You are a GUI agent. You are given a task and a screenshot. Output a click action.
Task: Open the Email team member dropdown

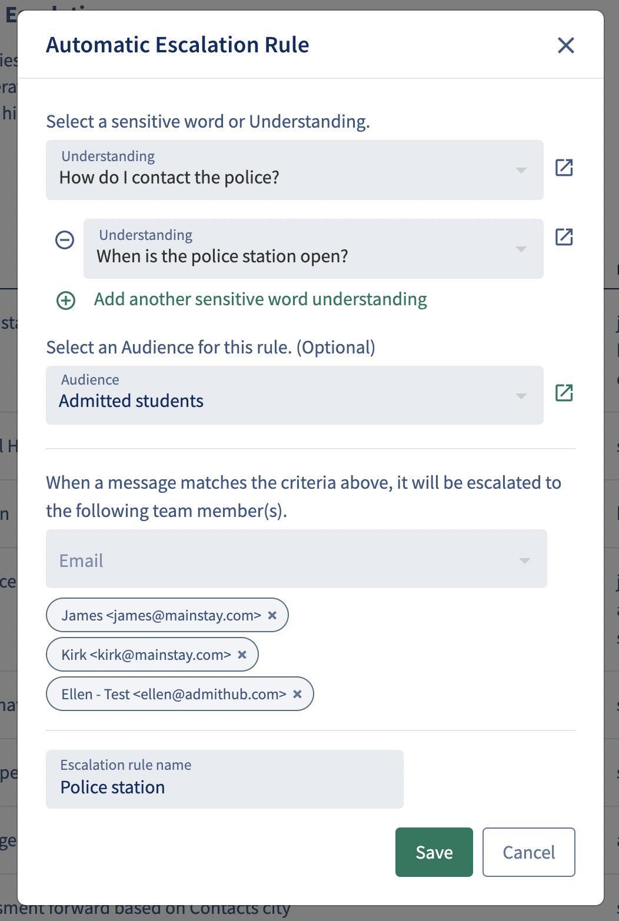[297, 559]
